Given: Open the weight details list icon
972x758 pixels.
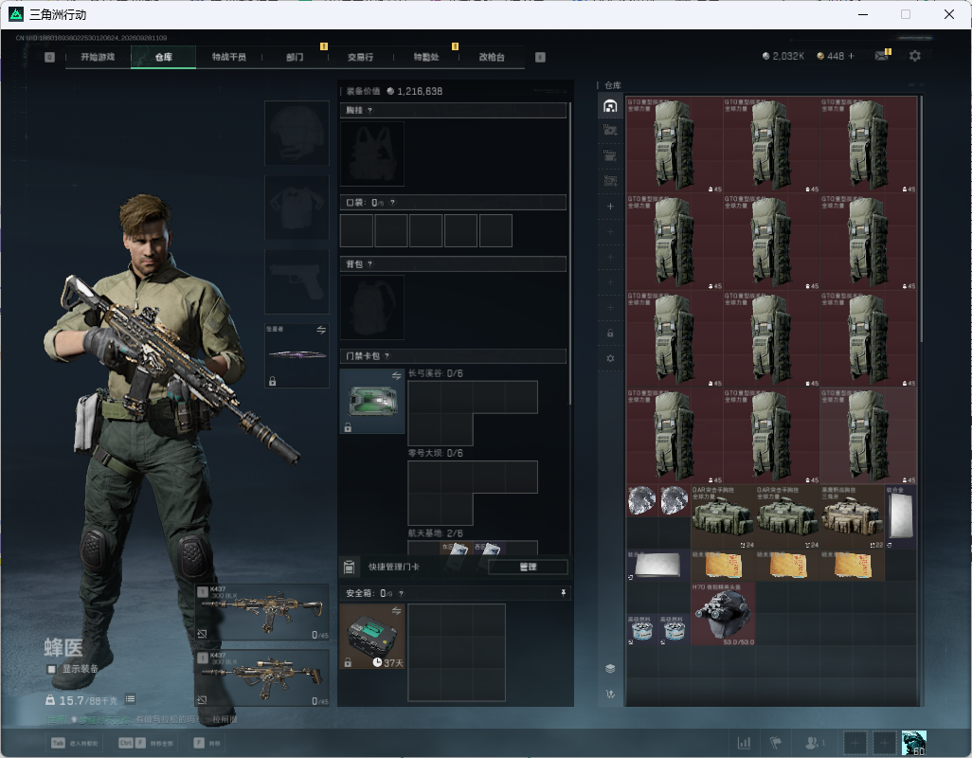Looking at the screenshot, I should click(x=130, y=699).
